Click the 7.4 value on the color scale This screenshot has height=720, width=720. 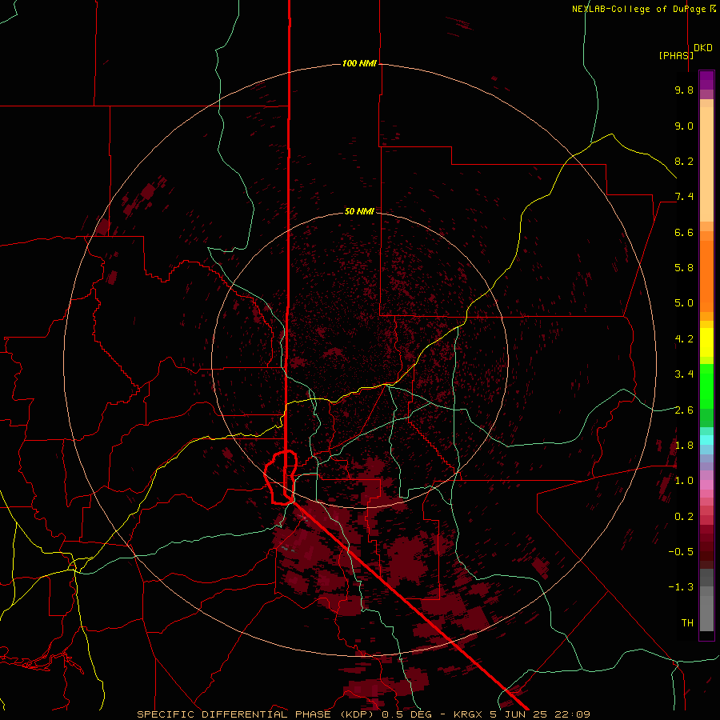pos(684,197)
